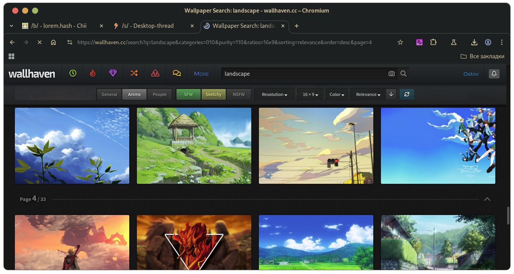Image resolution: width=514 pixels, height=274 pixels.
Task: Open the thatched gazebo hillside wallpaper
Action: 194,146
